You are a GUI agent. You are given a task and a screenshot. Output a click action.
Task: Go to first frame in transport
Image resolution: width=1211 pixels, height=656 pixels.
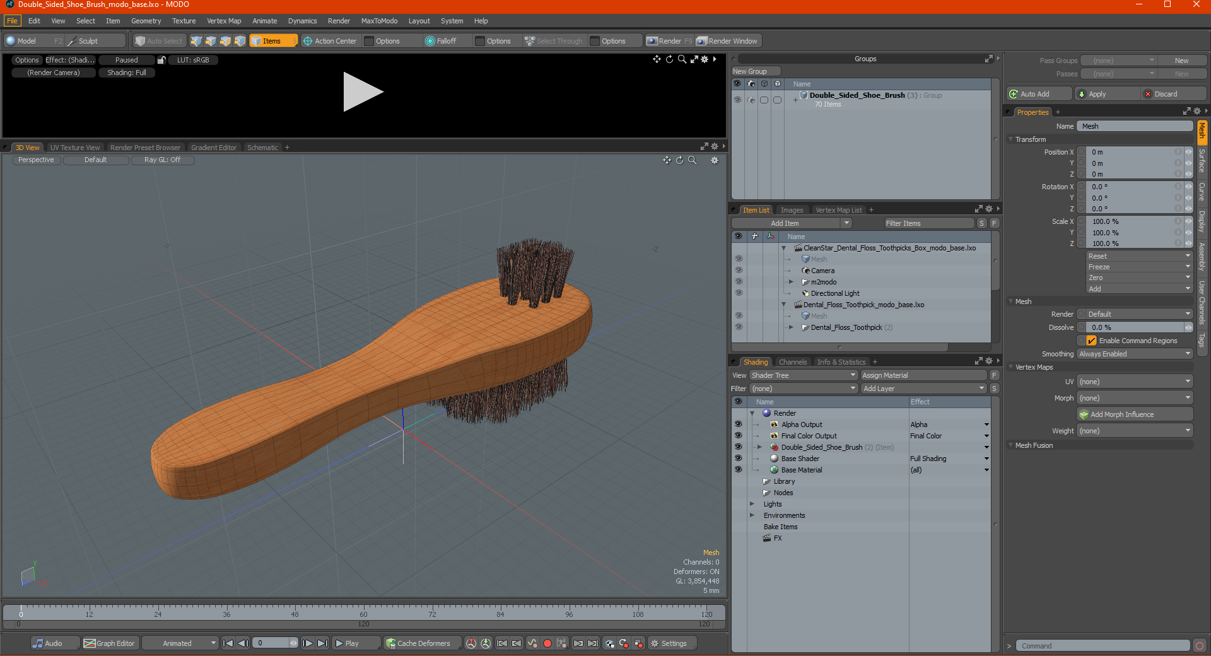pyautogui.click(x=228, y=643)
